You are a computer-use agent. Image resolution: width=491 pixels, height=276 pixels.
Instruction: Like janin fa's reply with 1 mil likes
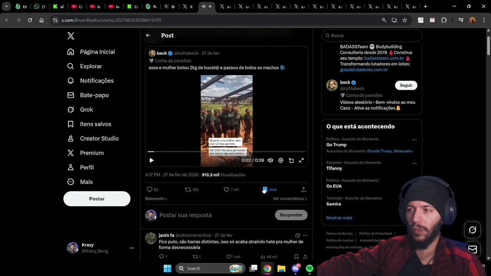[x=229, y=256]
